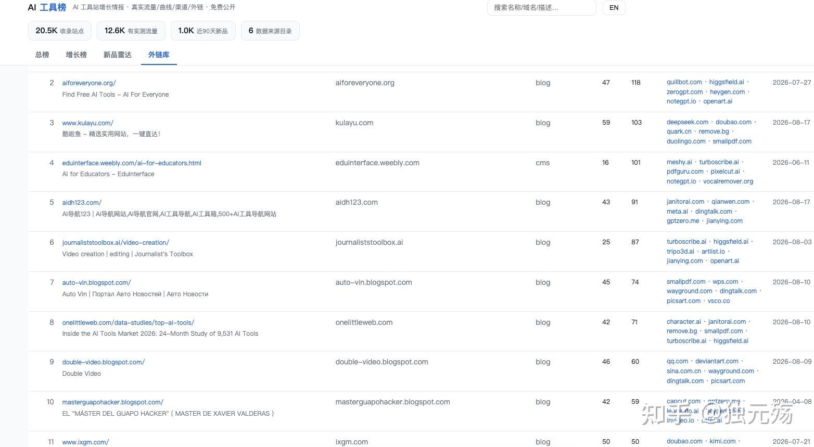Open the www.kulayu.com/ link
Viewport: 814px width, 447px height.
[x=88, y=123]
